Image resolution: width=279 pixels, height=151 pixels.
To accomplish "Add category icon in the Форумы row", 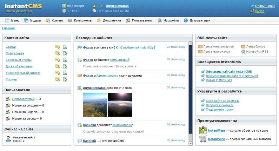I will [x=58, y=79].
